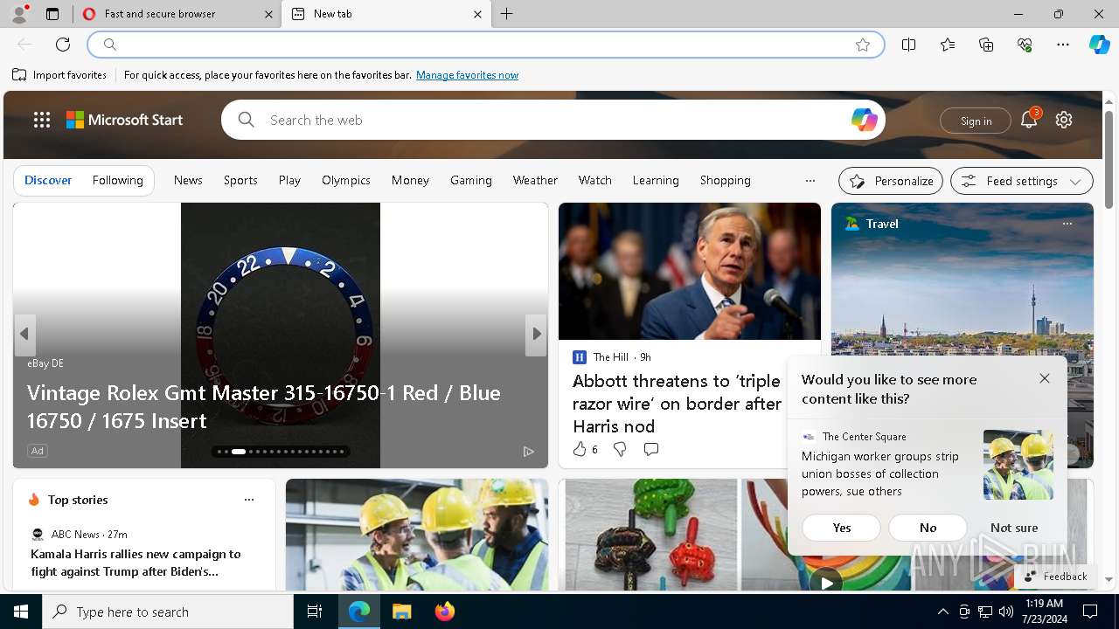This screenshot has height=629, width=1119.
Task: Click taskbar 'Type here to search' box
Action: coord(168,612)
